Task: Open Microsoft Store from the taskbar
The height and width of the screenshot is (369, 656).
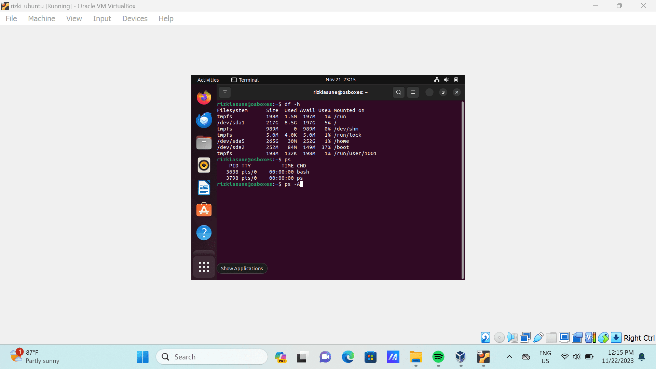Action: (x=370, y=357)
